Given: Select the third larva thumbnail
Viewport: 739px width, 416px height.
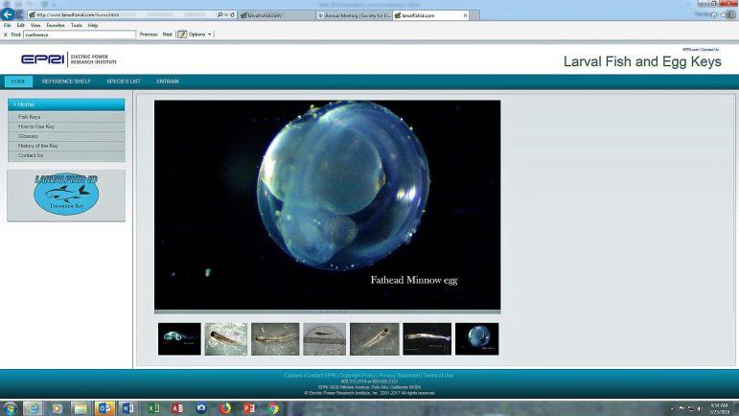Looking at the screenshot, I should pos(275,339).
